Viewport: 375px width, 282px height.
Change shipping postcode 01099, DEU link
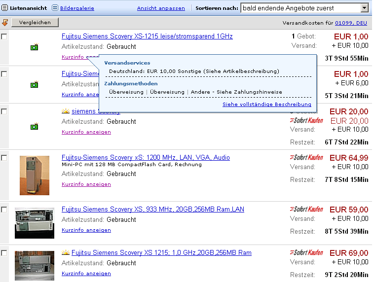pos(351,23)
